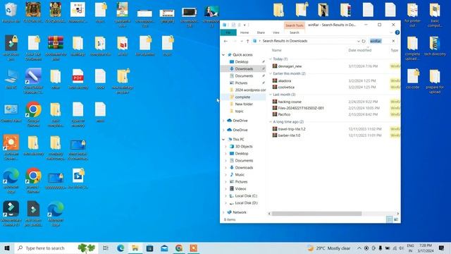Viewport: 451px width, 254px height.
Task: Open the taskbar clock and date
Action: [426, 248]
